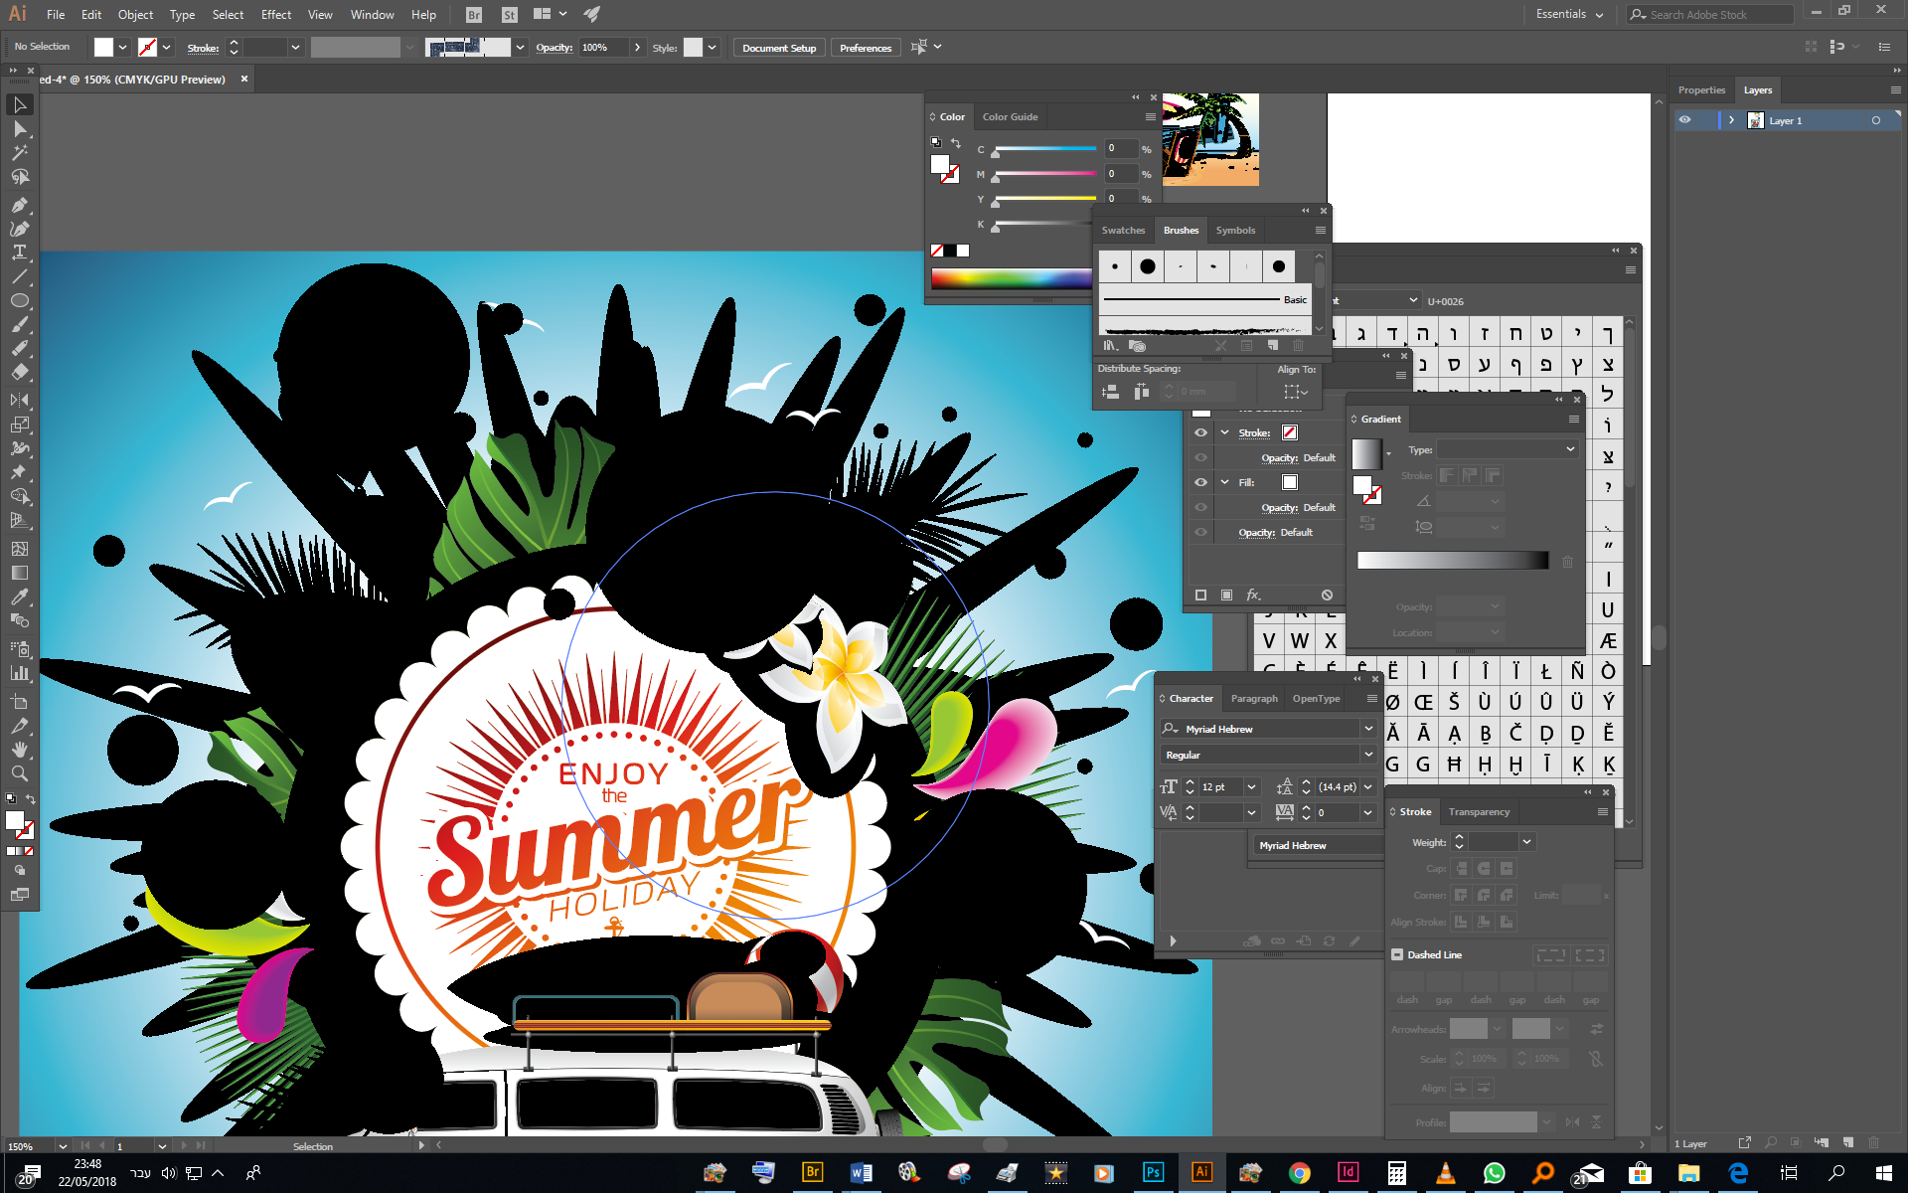
Task: Select the Gradient tool
Action: pos(19,573)
